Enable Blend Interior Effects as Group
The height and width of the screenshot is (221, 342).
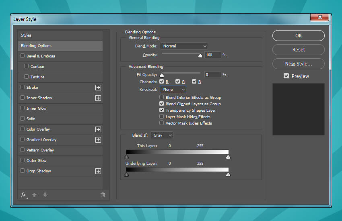[x=162, y=97]
